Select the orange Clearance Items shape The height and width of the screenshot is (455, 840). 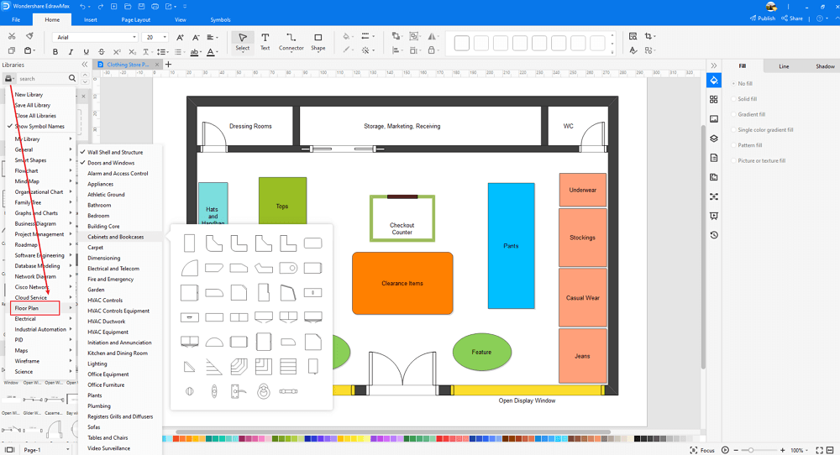[402, 283]
